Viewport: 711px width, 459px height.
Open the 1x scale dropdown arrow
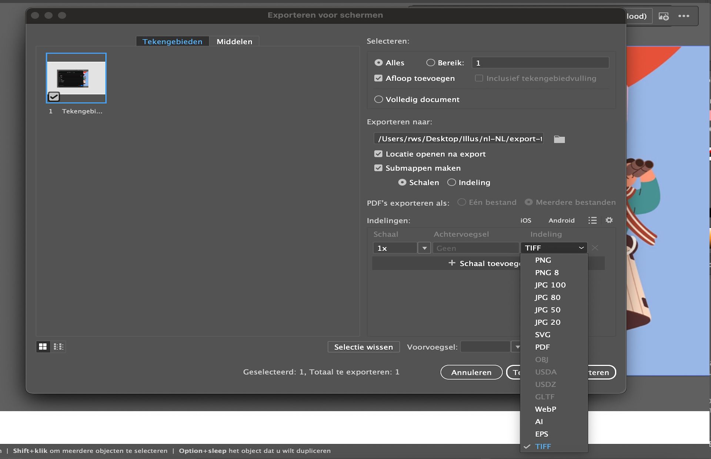tap(424, 248)
